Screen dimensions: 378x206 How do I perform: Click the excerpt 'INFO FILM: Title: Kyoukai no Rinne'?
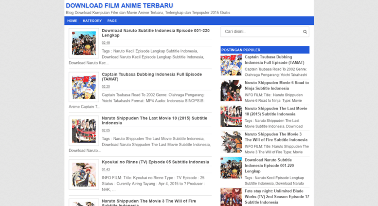(153, 184)
